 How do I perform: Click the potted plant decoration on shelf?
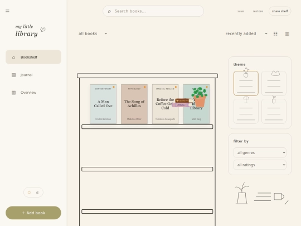pos(200,97)
